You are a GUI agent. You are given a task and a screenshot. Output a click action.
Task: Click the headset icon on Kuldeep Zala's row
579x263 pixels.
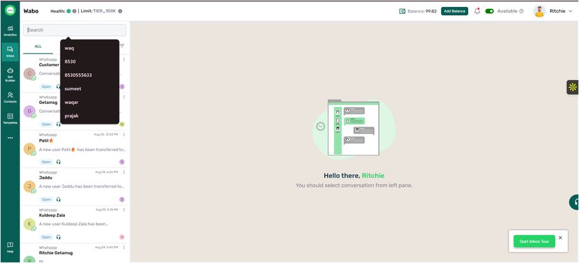pos(59,237)
